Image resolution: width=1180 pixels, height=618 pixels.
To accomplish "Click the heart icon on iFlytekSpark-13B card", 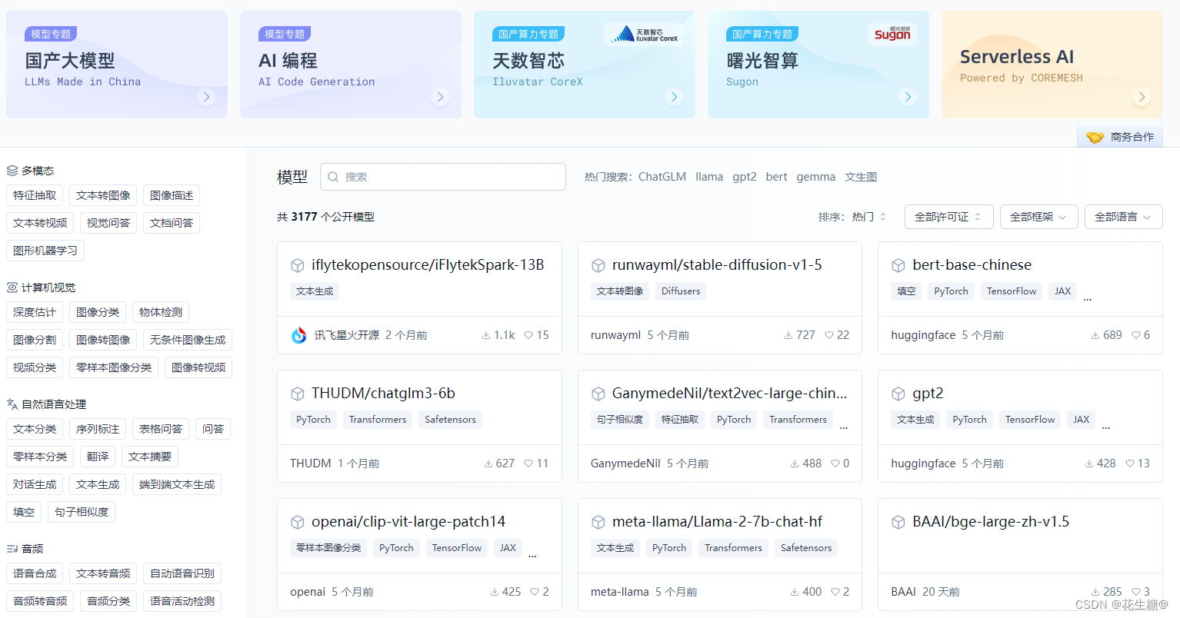I will (x=528, y=335).
